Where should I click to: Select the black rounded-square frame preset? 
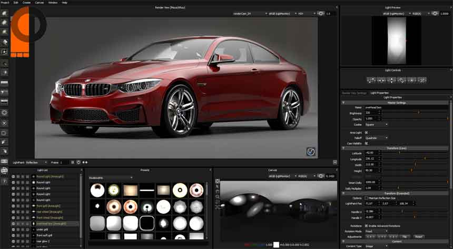point(147,224)
